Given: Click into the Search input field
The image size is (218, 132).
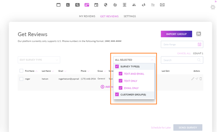Looking at the screenshot, I should (x=182, y=60).
